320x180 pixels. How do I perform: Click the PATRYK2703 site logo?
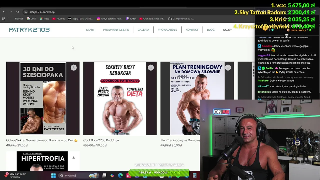pos(29,30)
